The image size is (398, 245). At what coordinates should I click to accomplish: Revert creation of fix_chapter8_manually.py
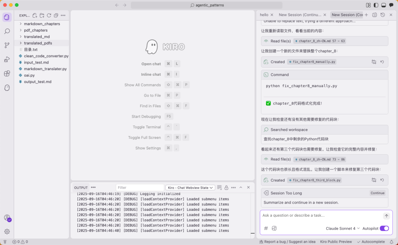pos(382,62)
